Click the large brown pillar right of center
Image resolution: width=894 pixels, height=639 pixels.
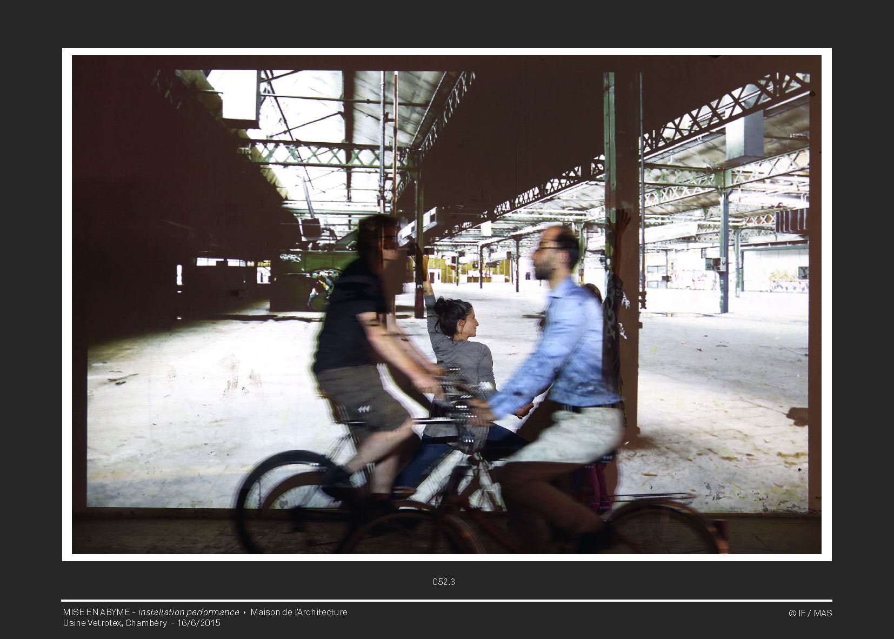pos(624,162)
